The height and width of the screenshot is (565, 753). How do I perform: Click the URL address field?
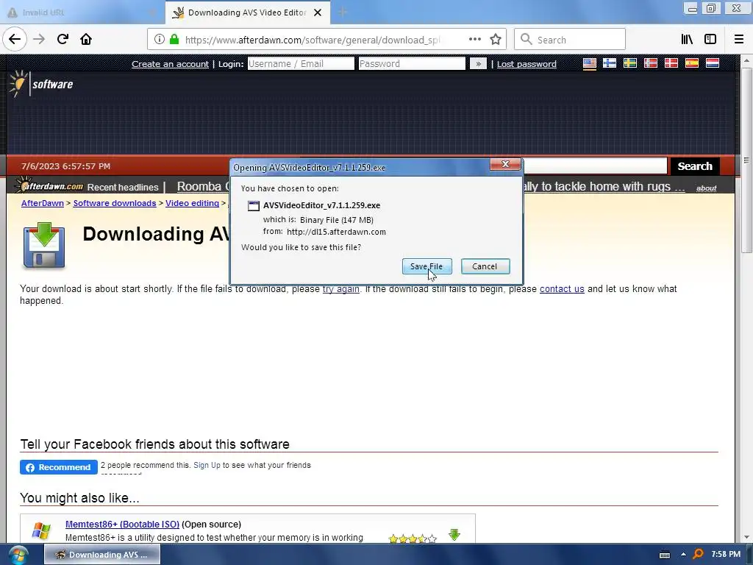(312, 40)
